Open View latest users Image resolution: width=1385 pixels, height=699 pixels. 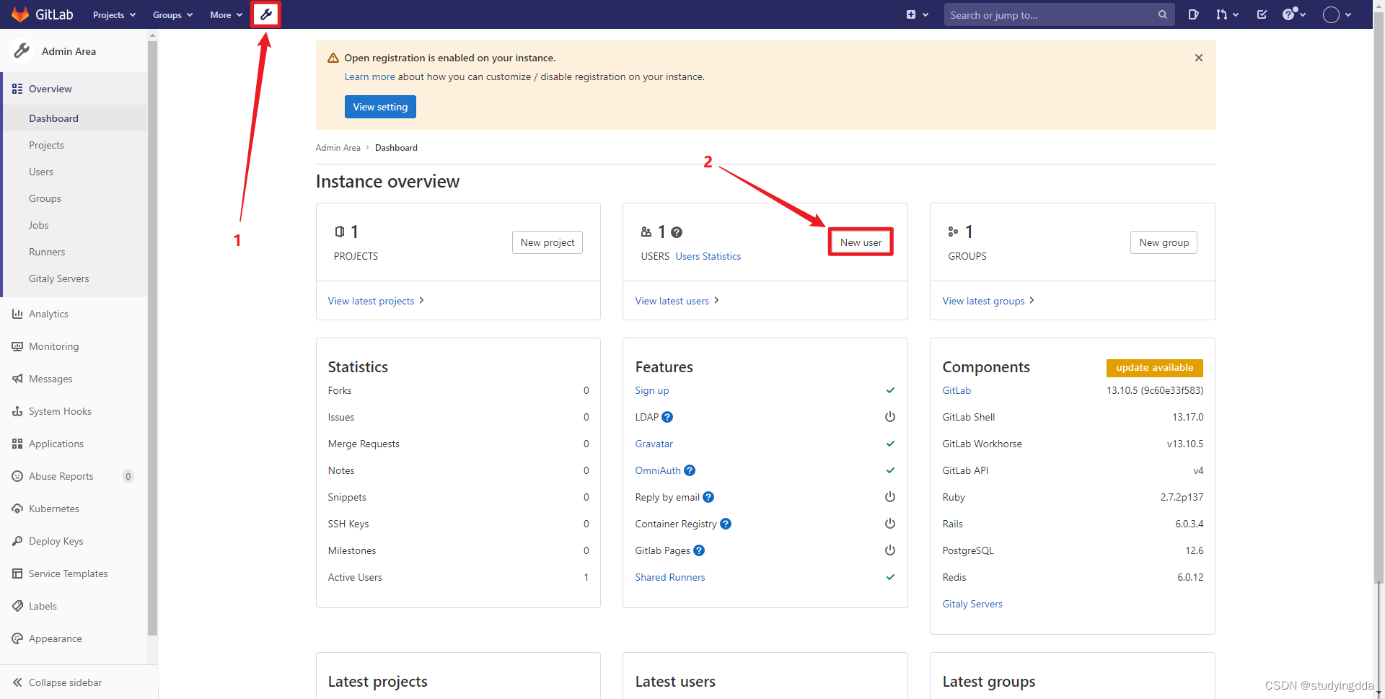point(677,301)
